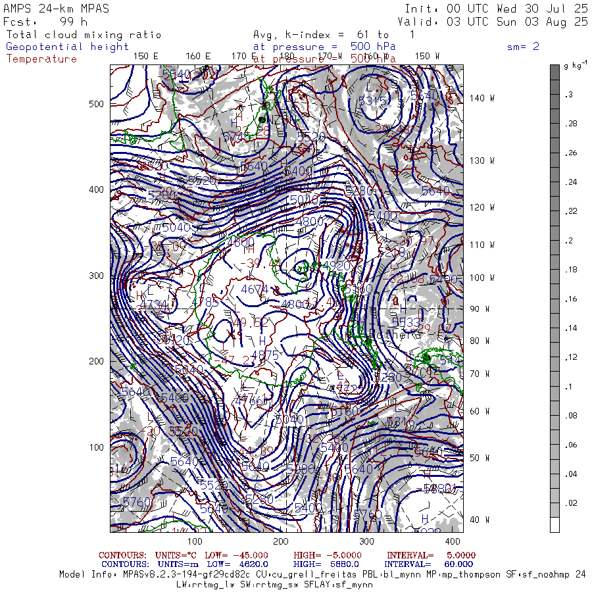Click the x-axis grid label '300'
Image resolution: width=592 pixels, height=592 pixels.
point(366,541)
